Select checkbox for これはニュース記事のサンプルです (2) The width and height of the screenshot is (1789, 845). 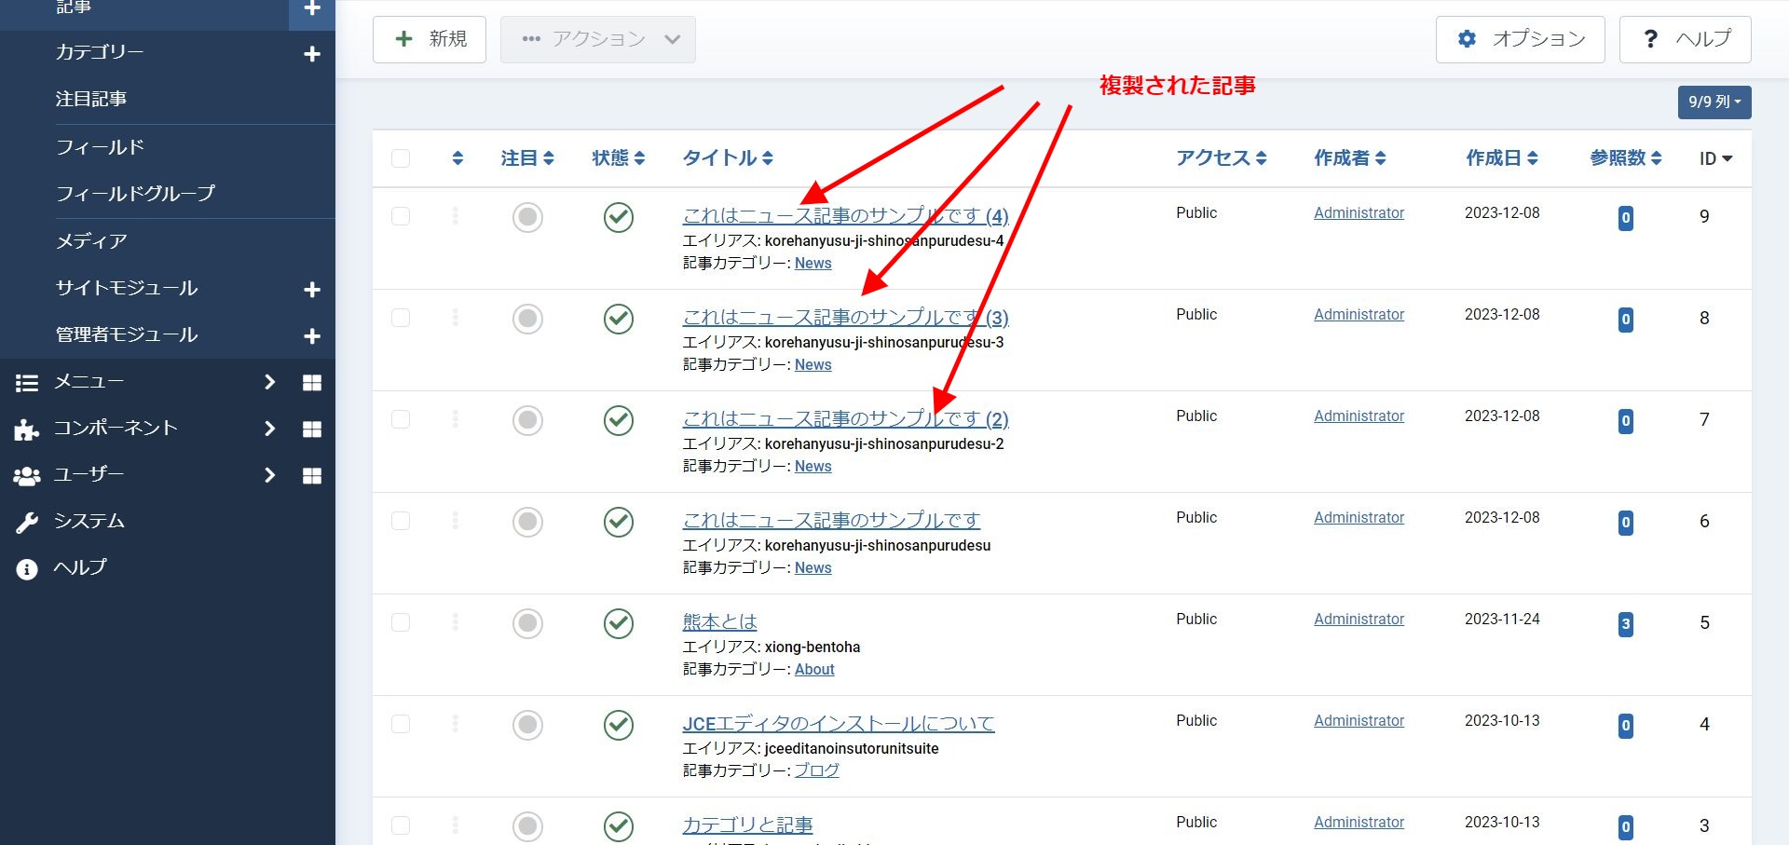[x=401, y=419]
